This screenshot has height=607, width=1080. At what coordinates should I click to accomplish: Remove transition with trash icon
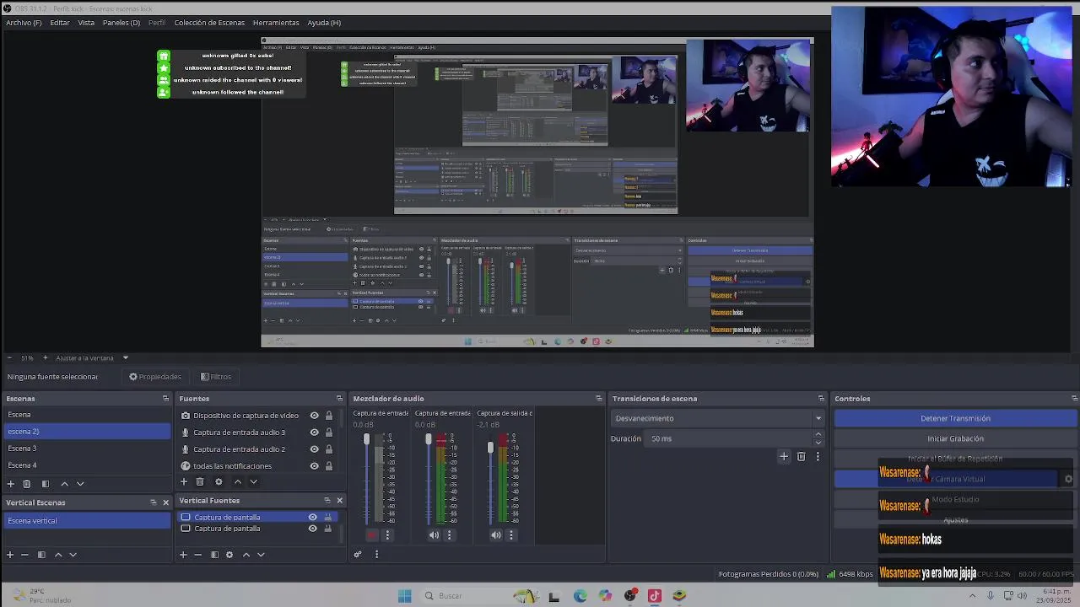tap(801, 457)
